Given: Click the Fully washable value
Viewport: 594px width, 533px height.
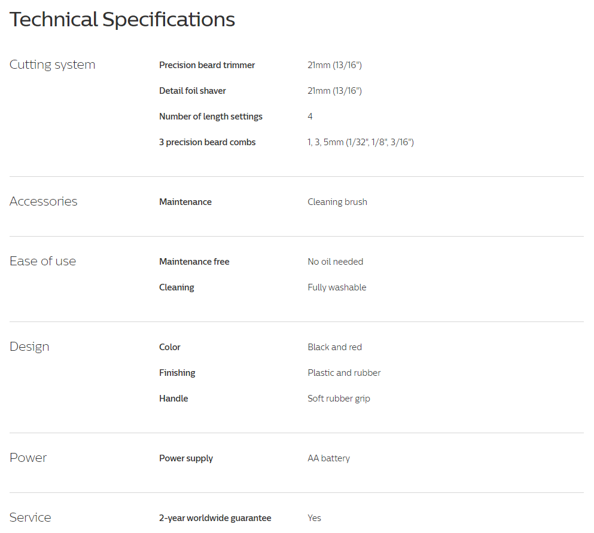Looking at the screenshot, I should tap(337, 287).
